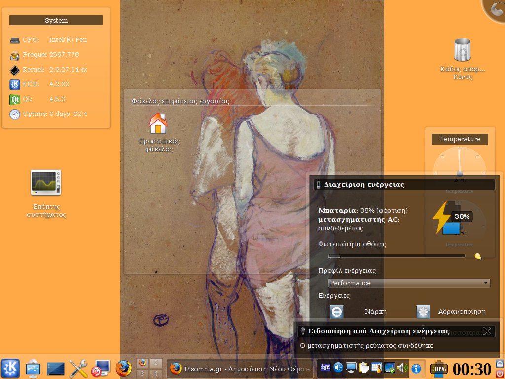Click the System widget header

(56, 20)
